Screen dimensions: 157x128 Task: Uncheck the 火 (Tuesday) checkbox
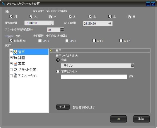point(31,17)
